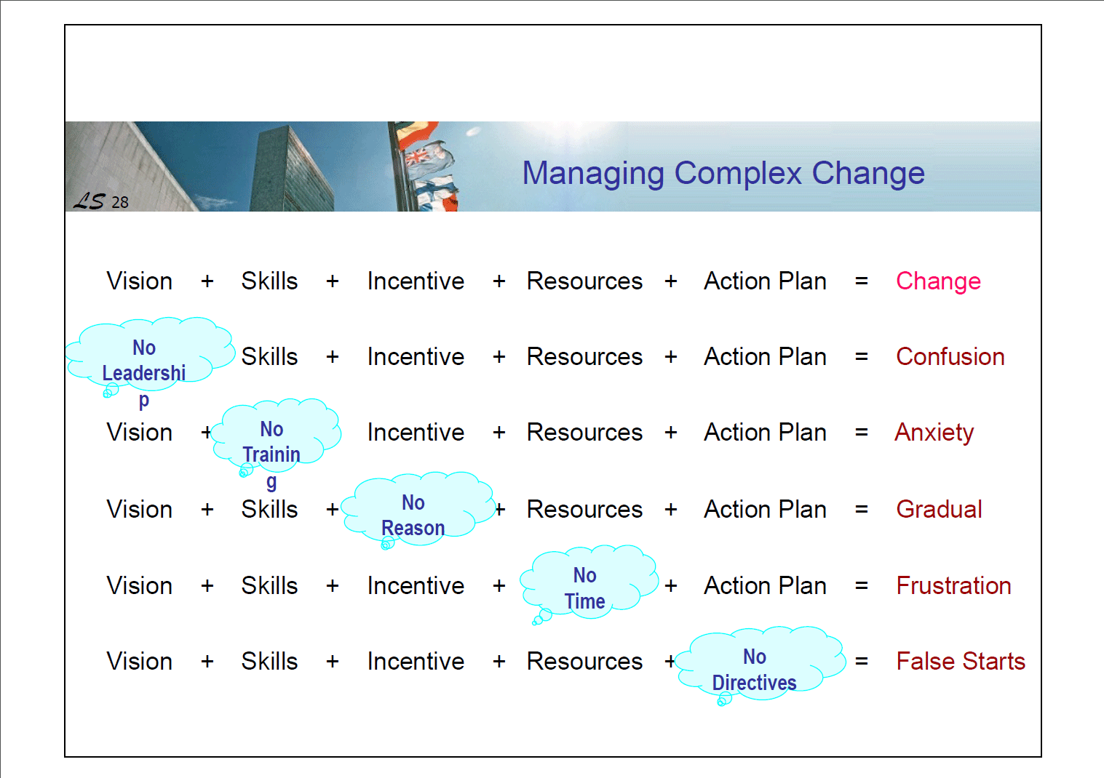Click the pink "Change" result word

pos(937,281)
